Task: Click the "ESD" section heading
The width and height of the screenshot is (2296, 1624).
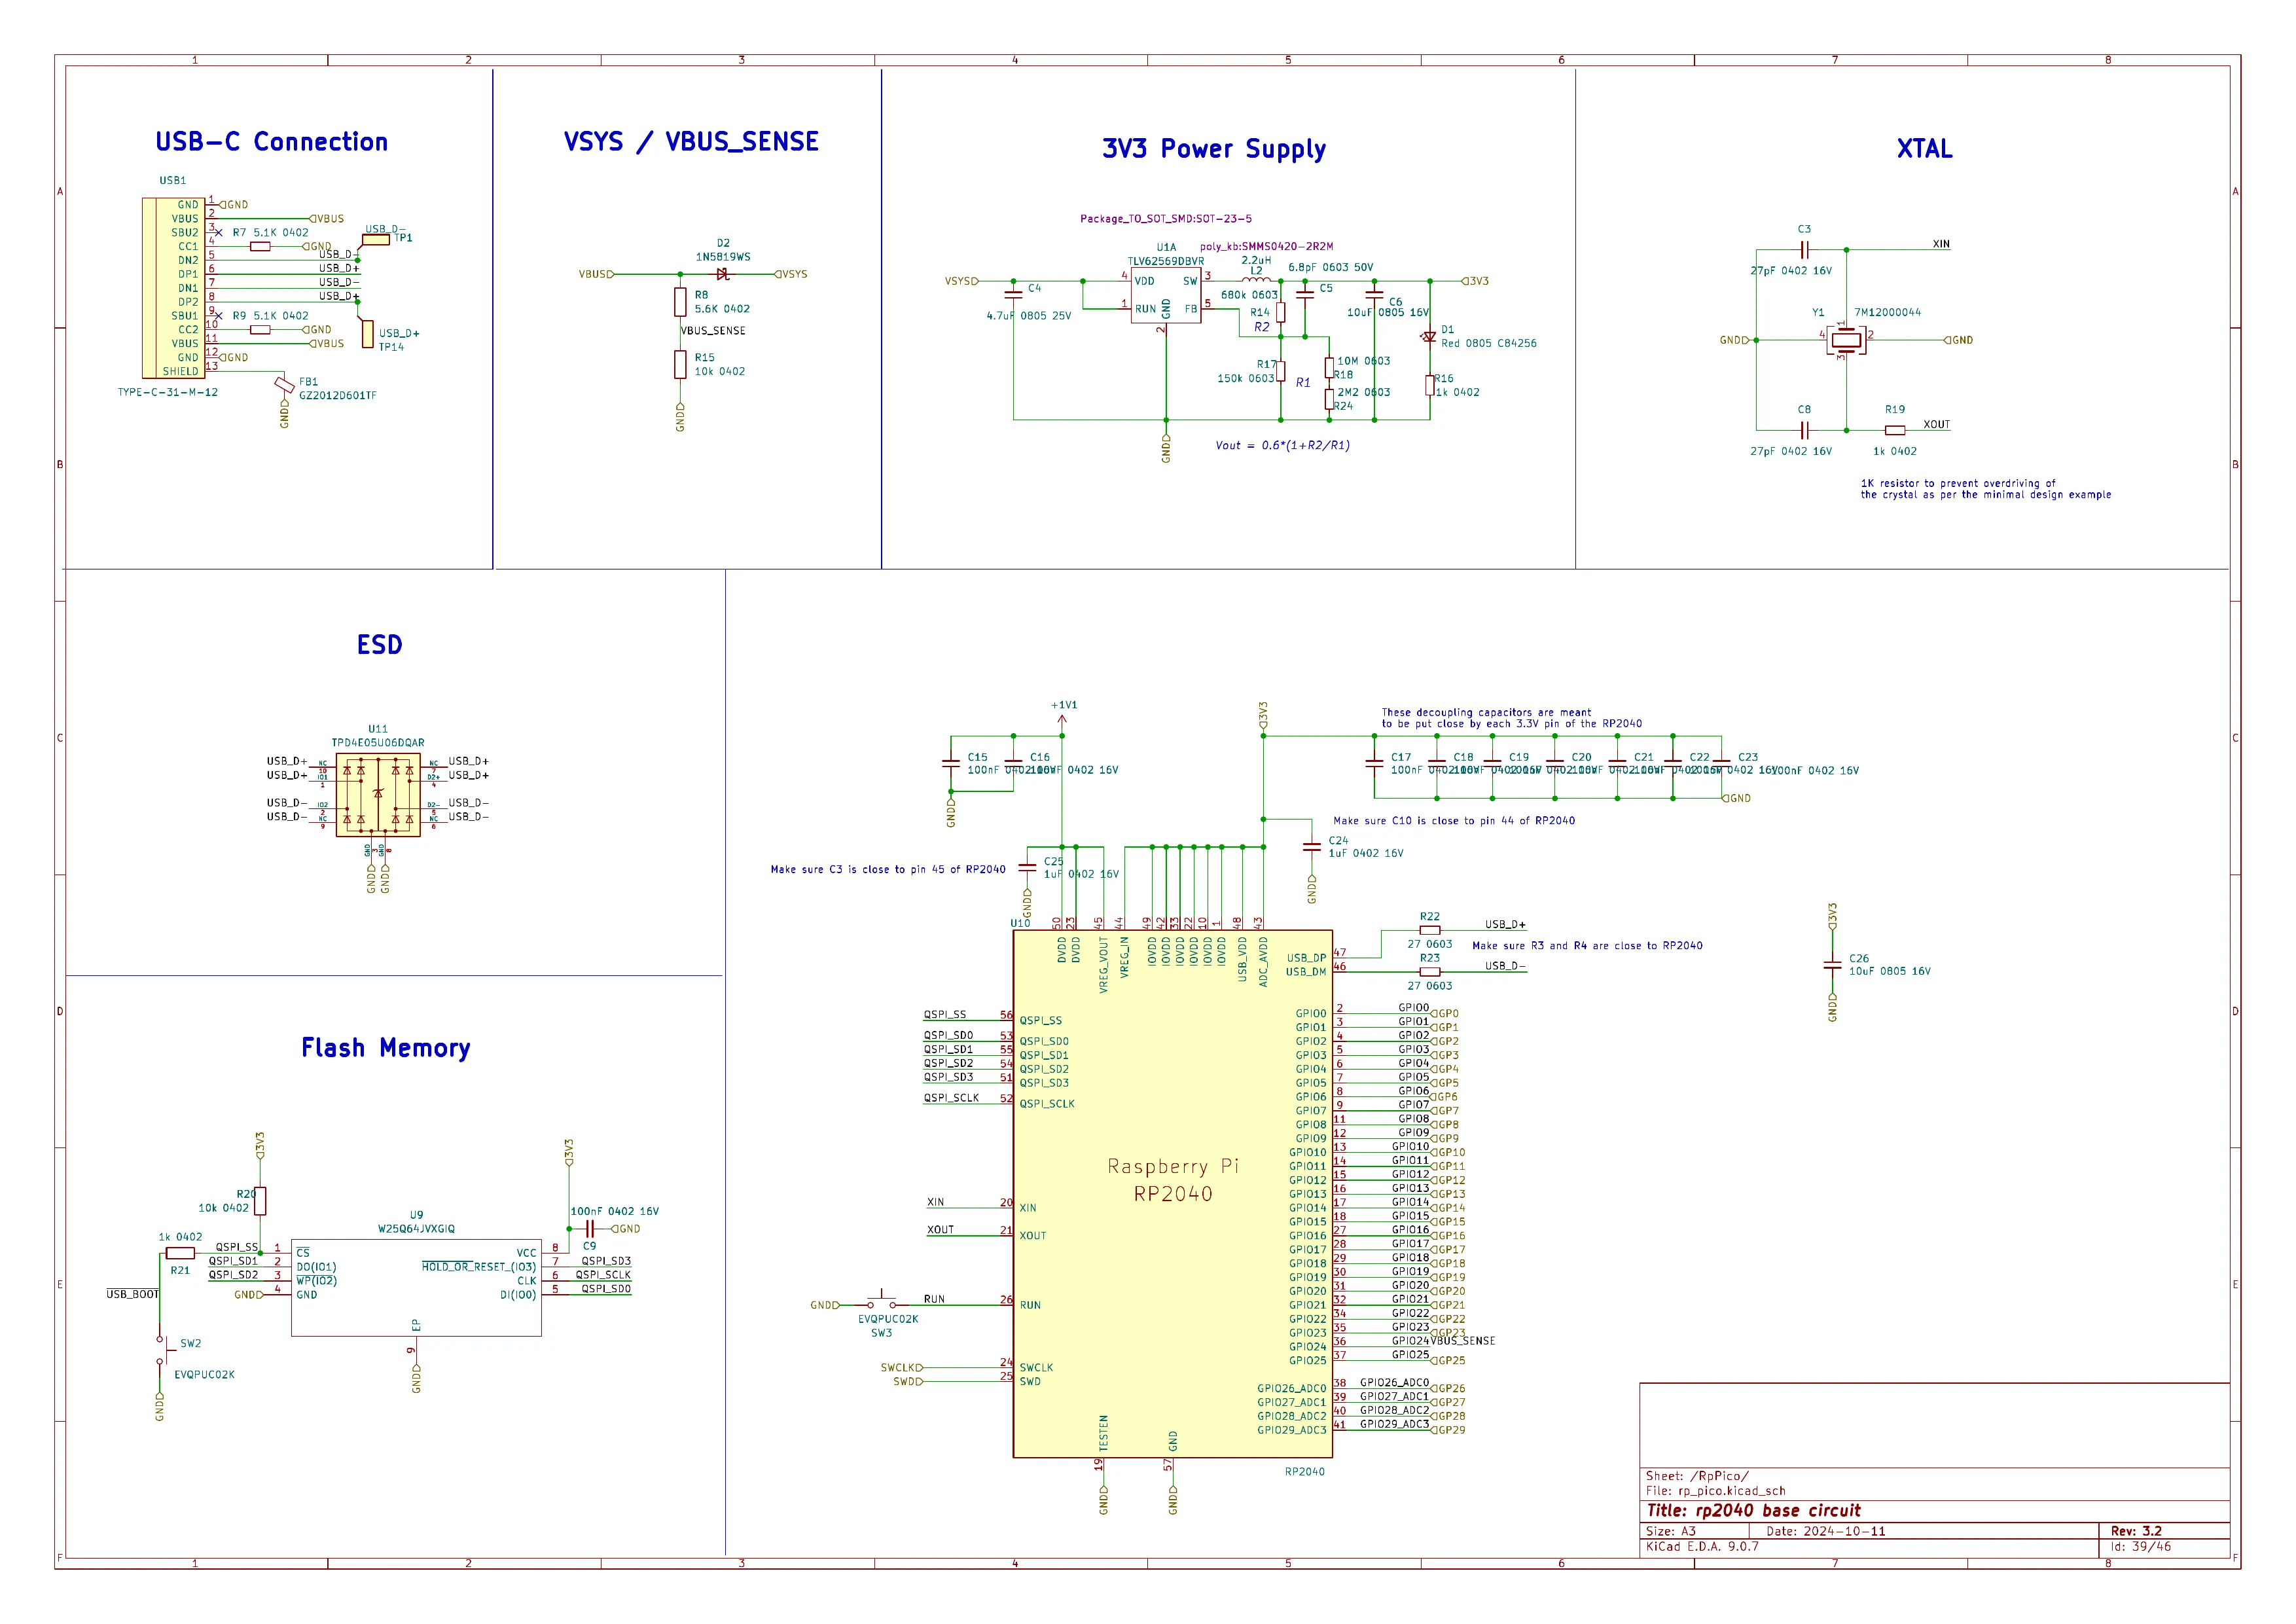Action: point(379,645)
